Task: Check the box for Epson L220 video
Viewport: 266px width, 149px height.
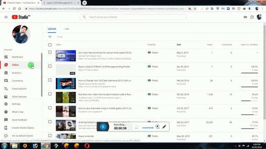Action: [50, 66]
